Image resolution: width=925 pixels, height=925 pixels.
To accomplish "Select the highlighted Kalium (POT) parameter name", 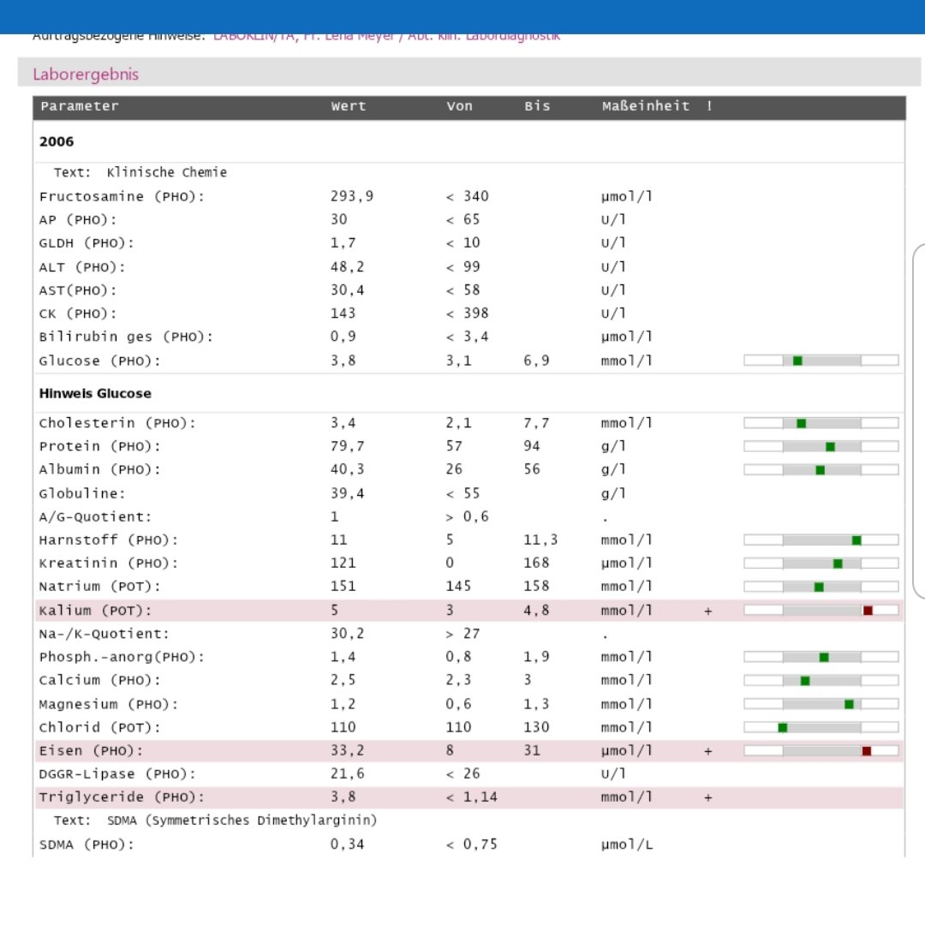I will click(95, 611).
